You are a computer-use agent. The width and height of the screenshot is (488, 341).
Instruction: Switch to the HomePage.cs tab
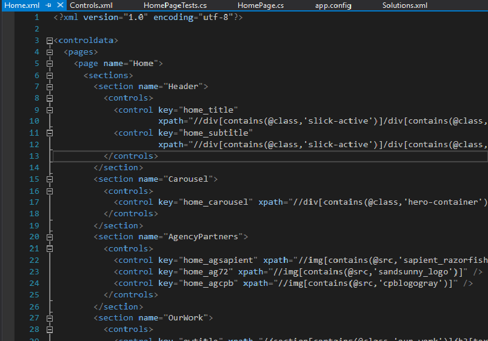pos(261,5)
